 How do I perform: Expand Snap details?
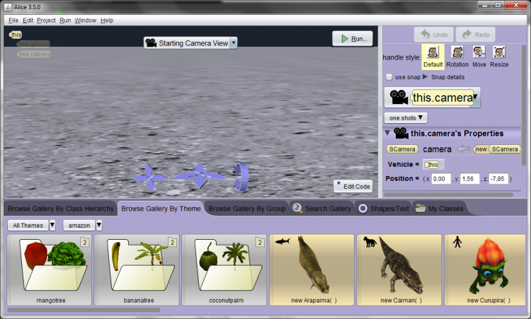425,77
